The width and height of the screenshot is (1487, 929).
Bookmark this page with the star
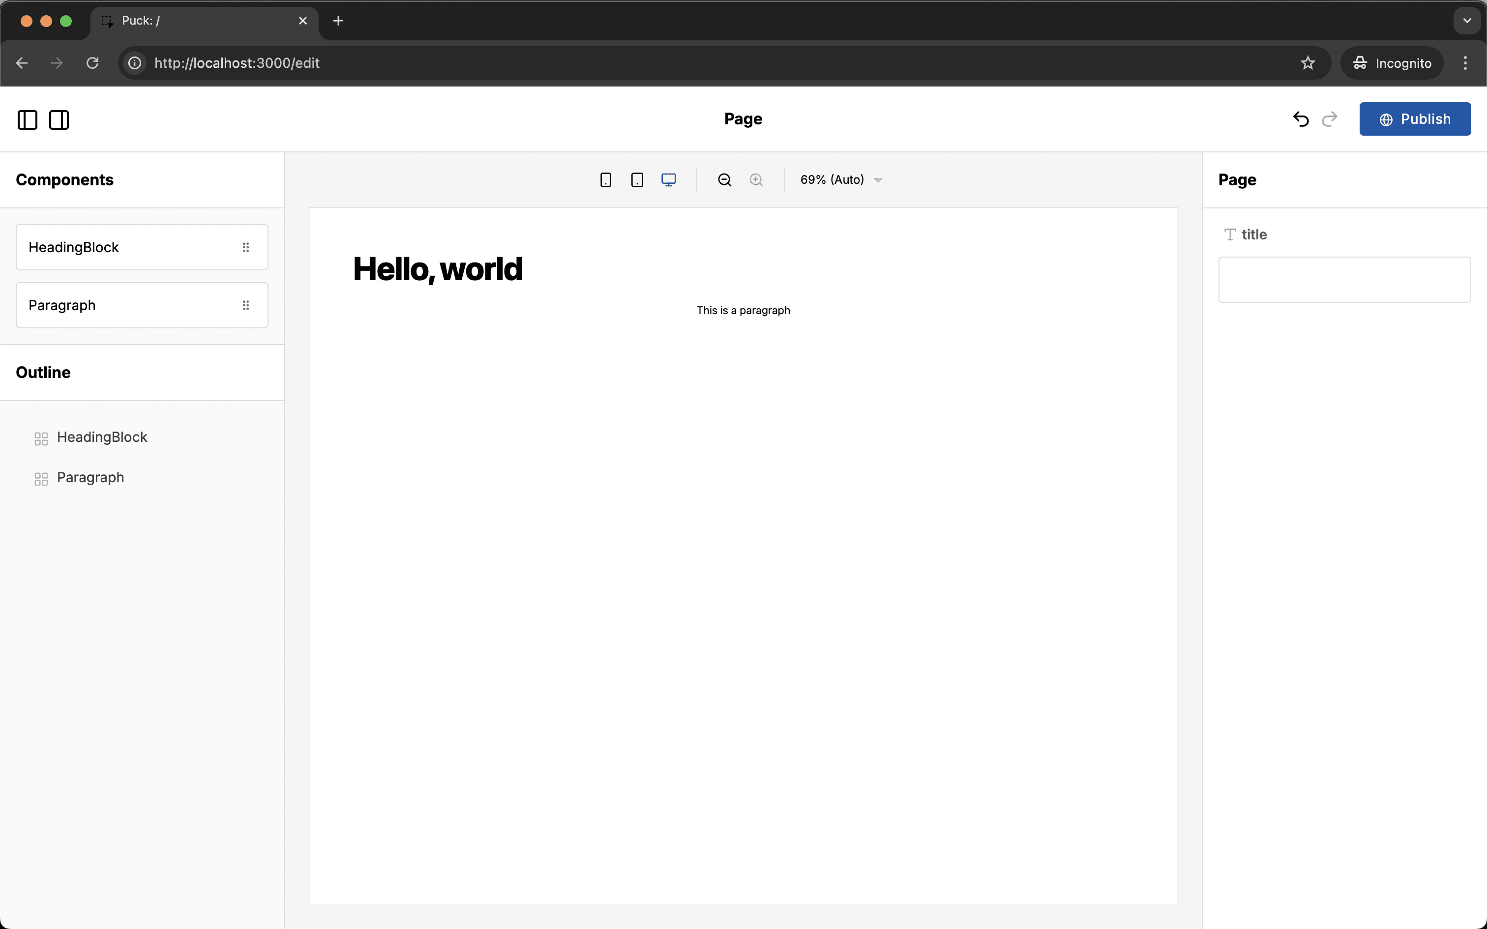click(x=1308, y=63)
